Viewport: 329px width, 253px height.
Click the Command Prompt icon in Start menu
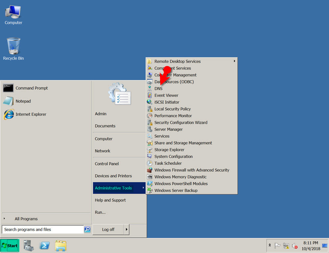click(9, 88)
